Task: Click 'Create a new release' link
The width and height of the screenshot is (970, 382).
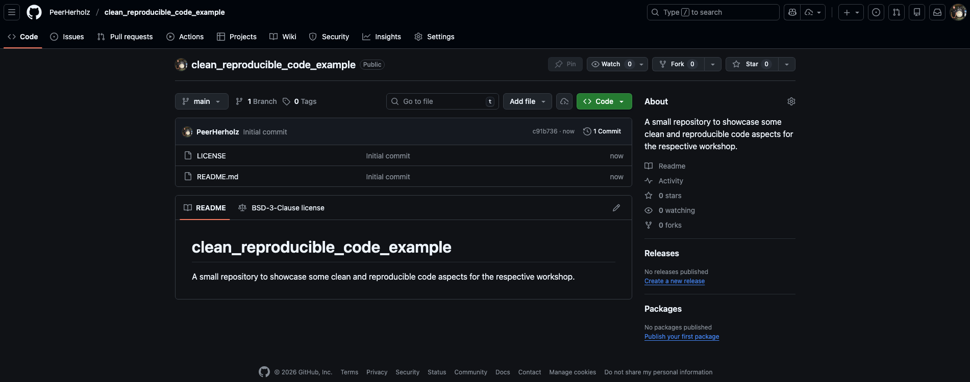Action: pos(675,281)
